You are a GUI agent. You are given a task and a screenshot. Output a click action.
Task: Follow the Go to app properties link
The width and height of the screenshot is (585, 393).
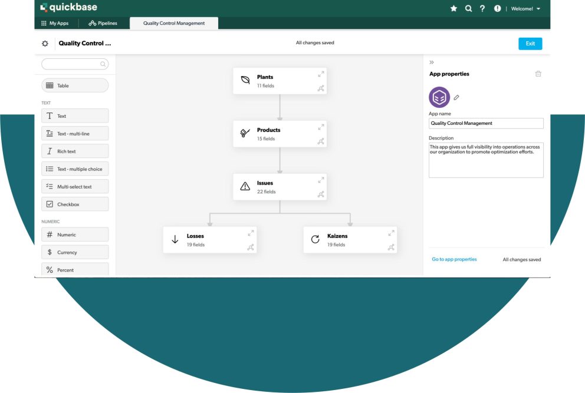[x=454, y=259]
